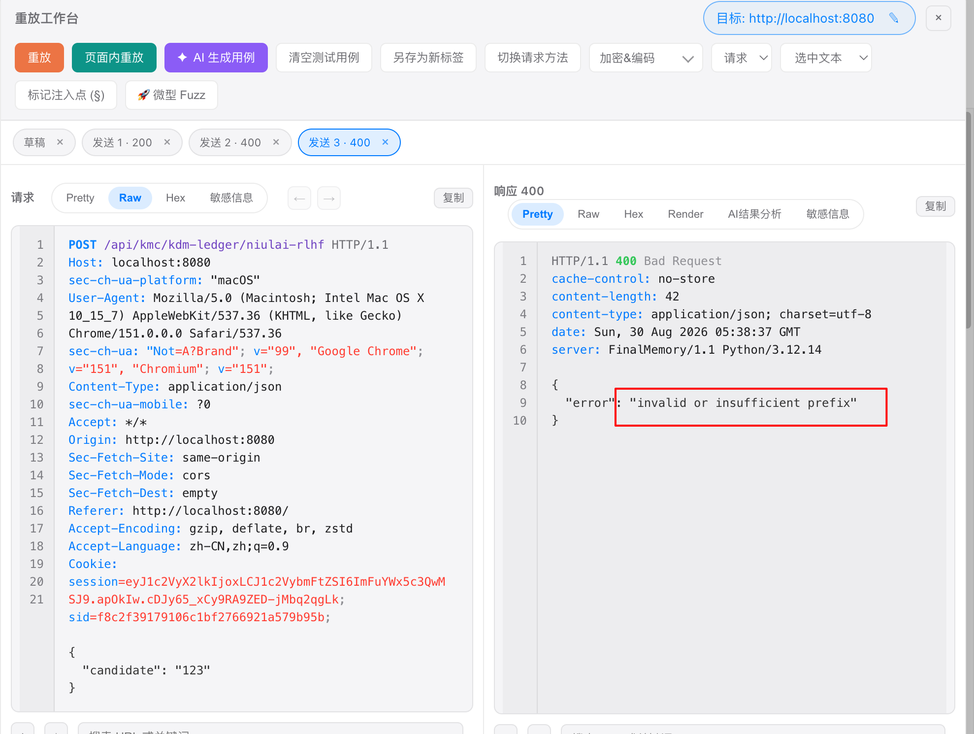974x734 pixels.
Task: Close the 发送 2 · 400 tab
Action: (x=276, y=142)
